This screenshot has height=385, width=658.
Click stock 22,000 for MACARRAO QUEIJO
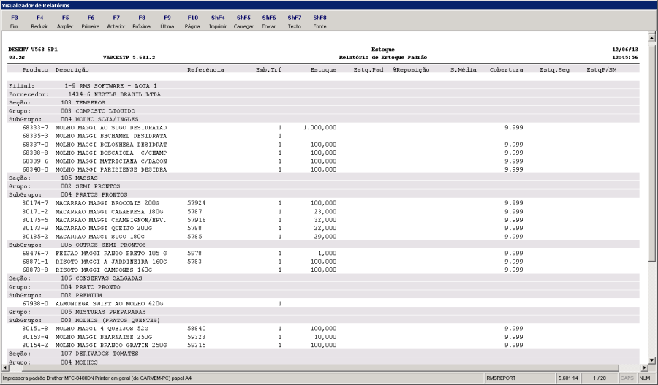[325, 228]
